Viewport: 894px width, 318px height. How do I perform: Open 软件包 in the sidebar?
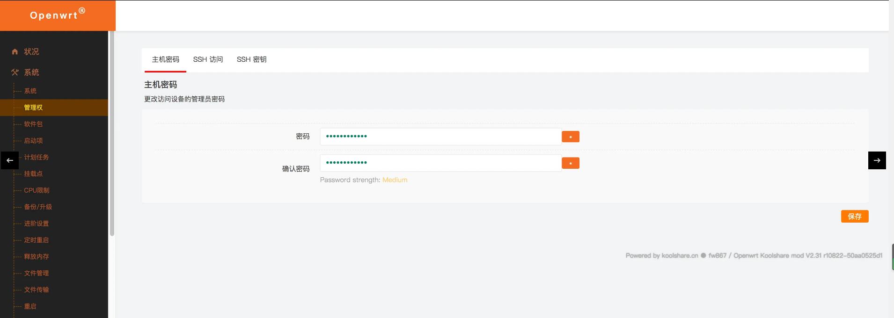[x=33, y=124]
